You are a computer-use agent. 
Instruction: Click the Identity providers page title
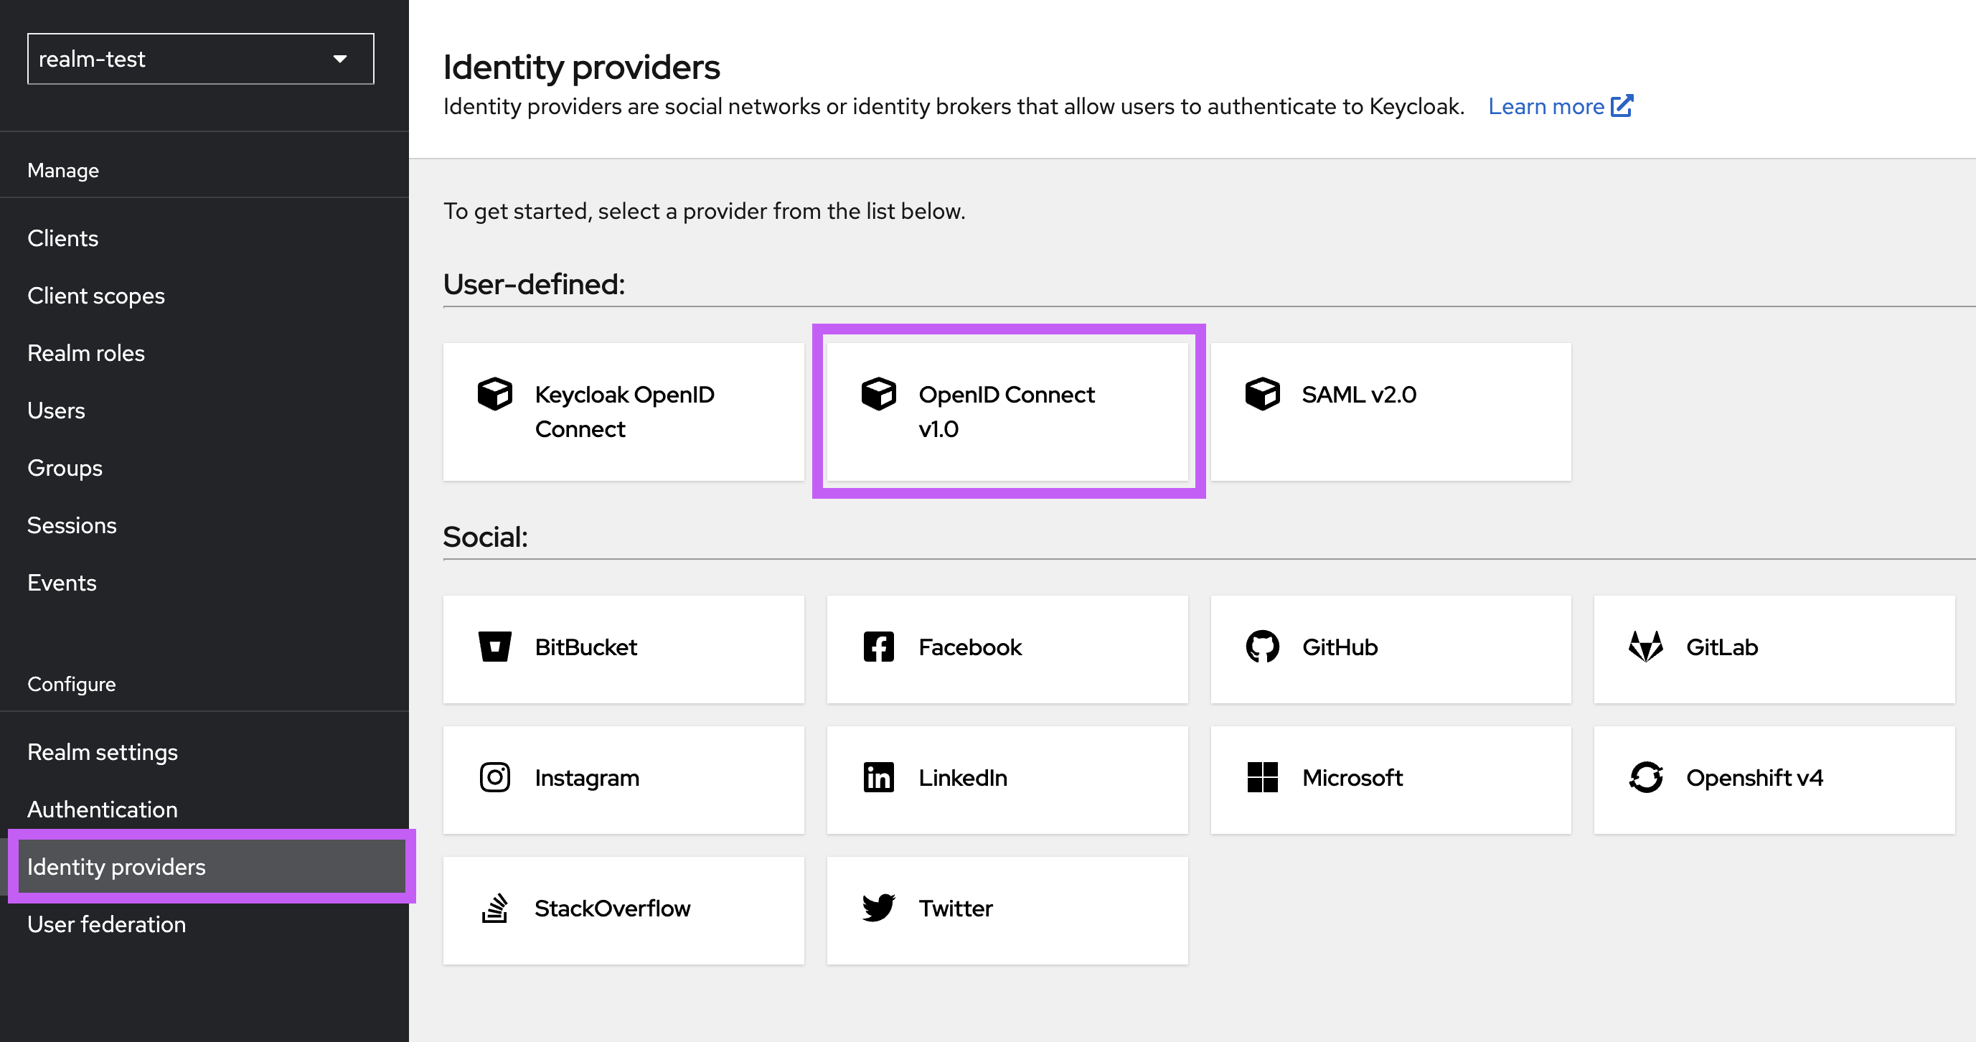[x=581, y=67]
